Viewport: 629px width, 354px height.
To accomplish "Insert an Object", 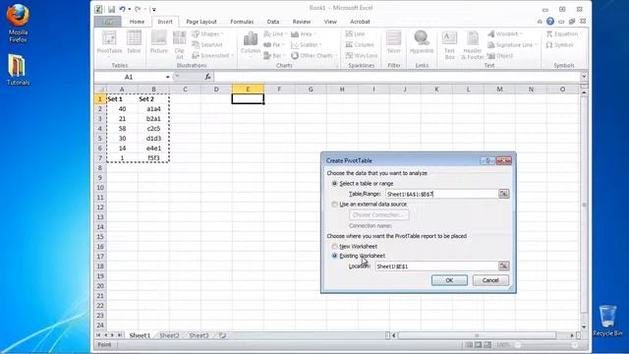I will click(500, 56).
